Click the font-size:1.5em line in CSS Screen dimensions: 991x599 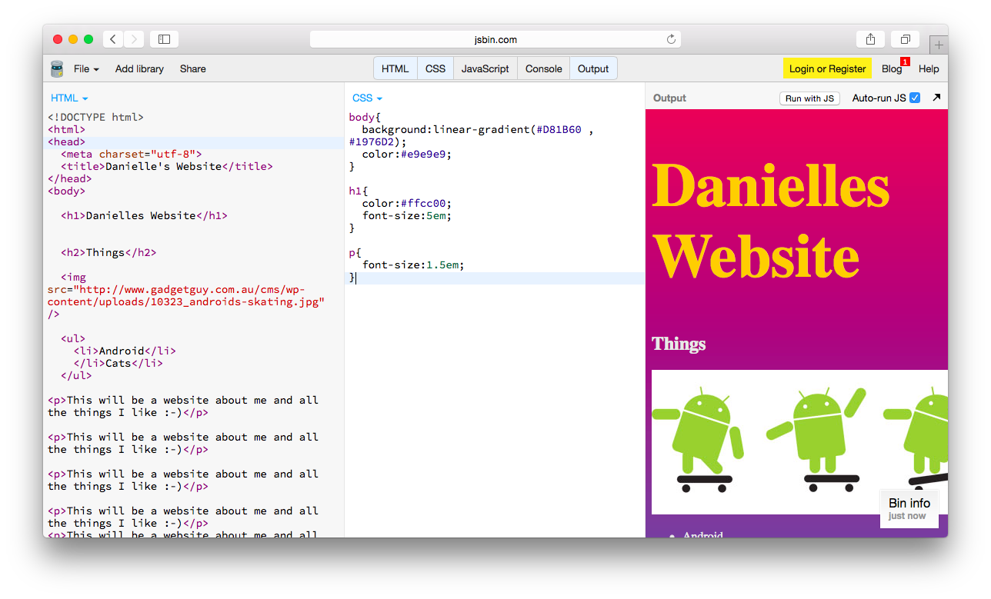click(x=413, y=265)
